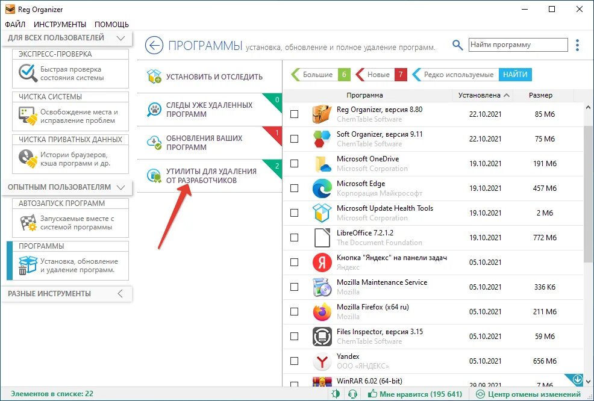The image size is (594, 401).
Task: Open the three-dot options menu
Action: pyautogui.click(x=577, y=45)
